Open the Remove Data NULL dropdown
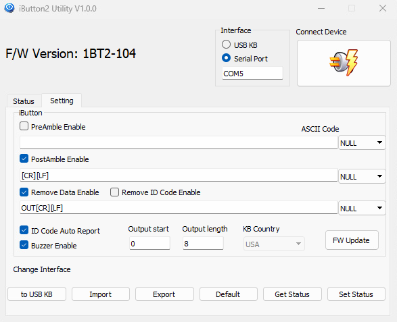397x322 pixels. [x=362, y=208]
